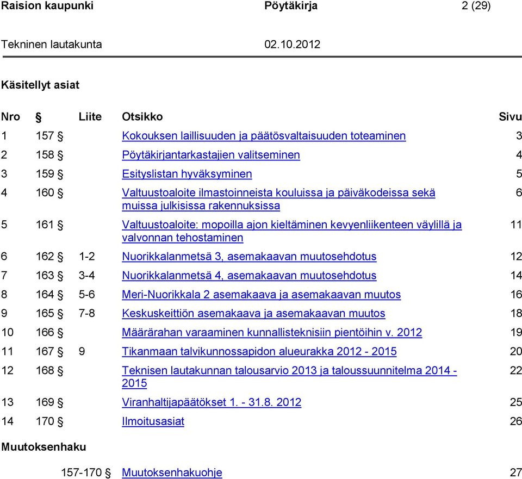
Task: Open Ilmoitusasiat link
Action: [x=153, y=421]
